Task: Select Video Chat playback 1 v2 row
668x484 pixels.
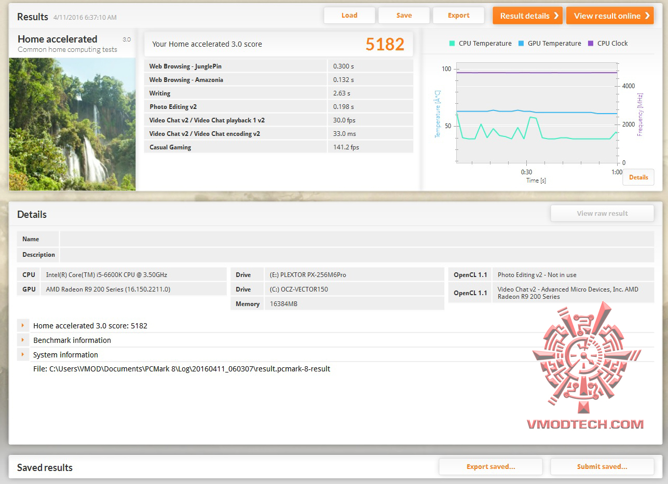Action: 279,120
